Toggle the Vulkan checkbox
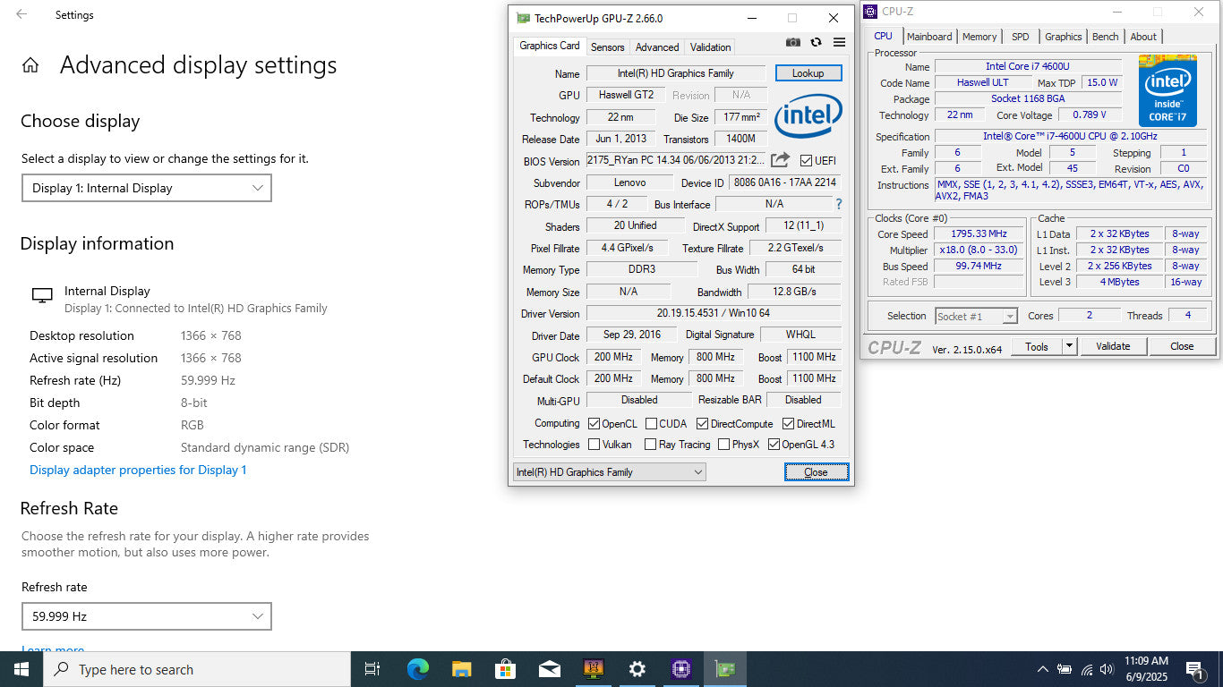 [594, 445]
